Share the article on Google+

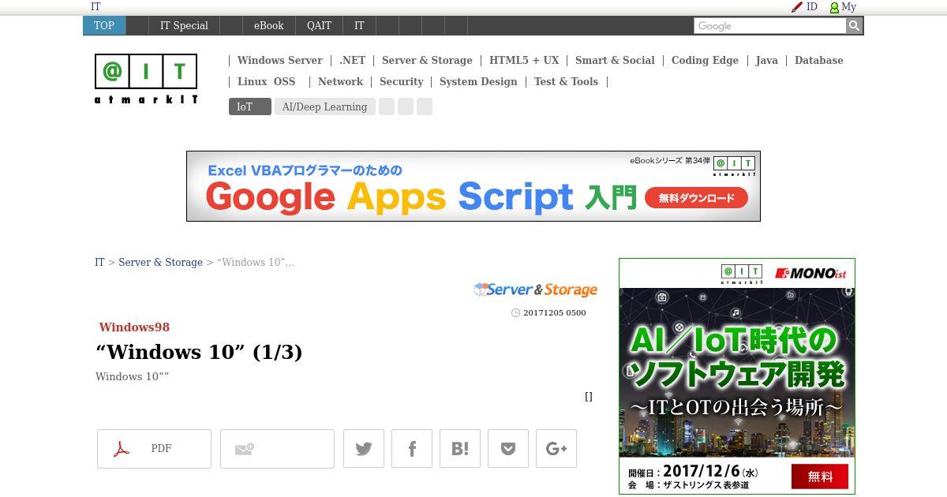tap(556, 449)
